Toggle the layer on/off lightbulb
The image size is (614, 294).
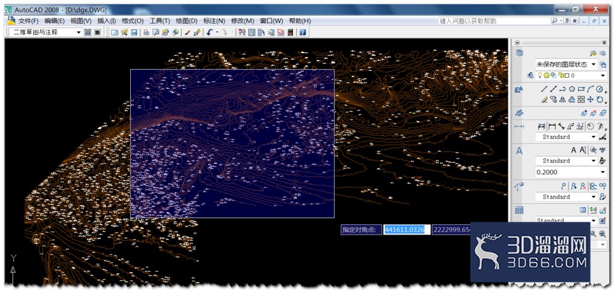pyautogui.click(x=540, y=75)
